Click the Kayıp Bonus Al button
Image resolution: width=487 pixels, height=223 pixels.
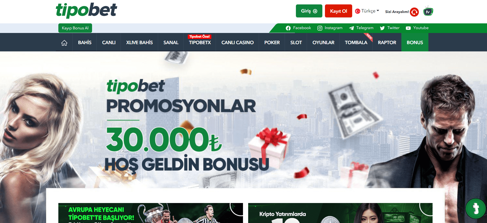pyautogui.click(x=75, y=28)
